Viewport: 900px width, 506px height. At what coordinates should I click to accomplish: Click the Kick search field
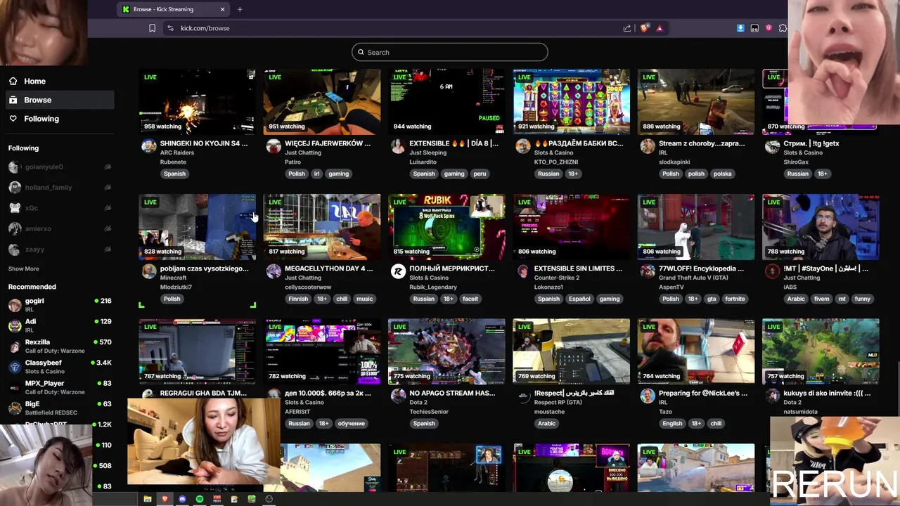pos(450,52)
